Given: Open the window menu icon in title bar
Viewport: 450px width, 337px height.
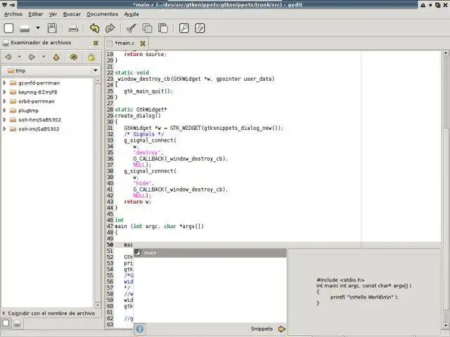Looking at the screenshot, I should pyautogui.click(x=5, y=5).
